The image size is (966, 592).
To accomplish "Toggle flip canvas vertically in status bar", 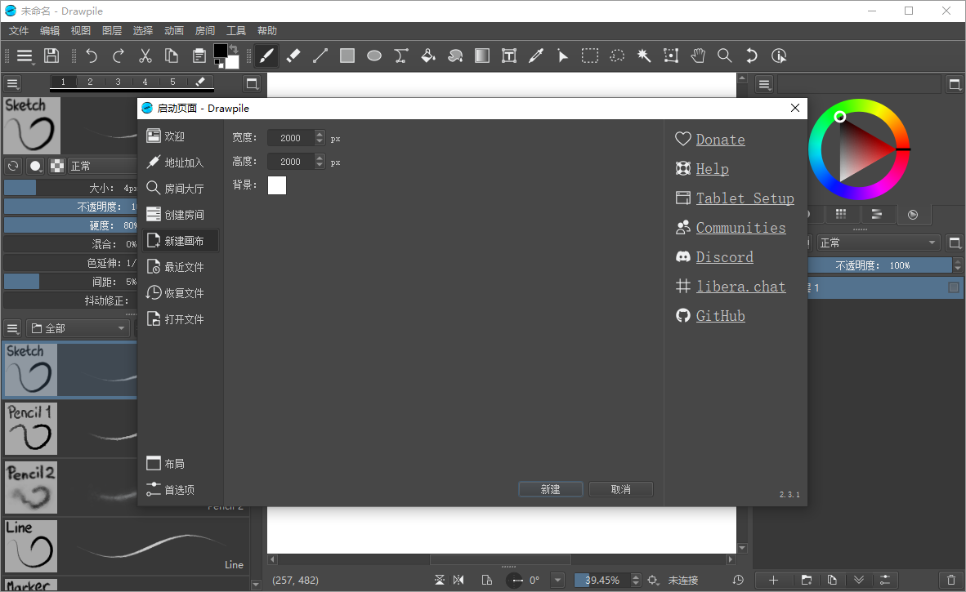I will tap(439, 580).
